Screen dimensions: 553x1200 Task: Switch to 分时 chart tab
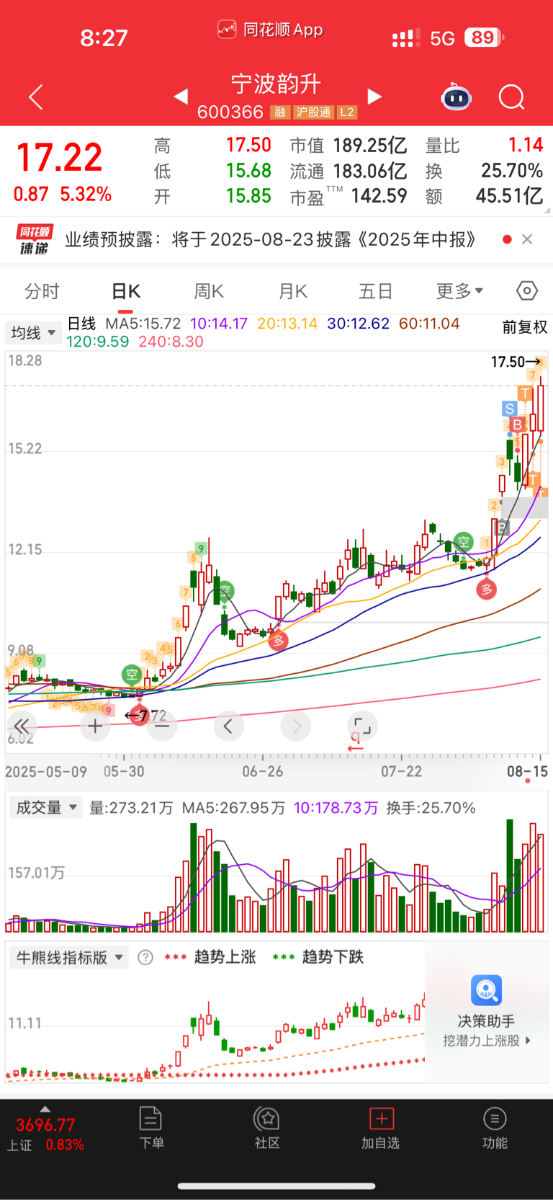(x=42, y=291)
